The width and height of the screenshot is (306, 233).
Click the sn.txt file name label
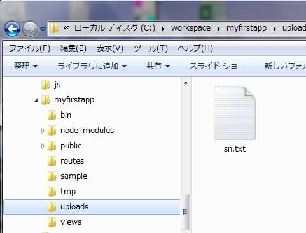(x=235, y=149)
